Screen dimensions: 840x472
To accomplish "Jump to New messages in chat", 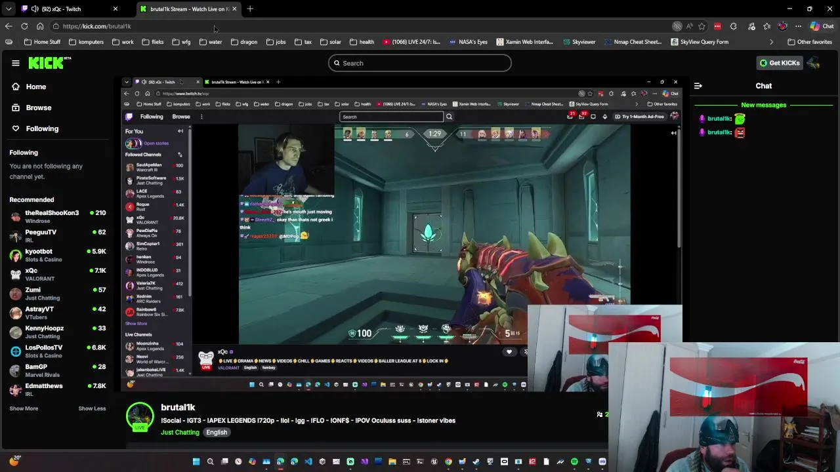I will (763, 105).
